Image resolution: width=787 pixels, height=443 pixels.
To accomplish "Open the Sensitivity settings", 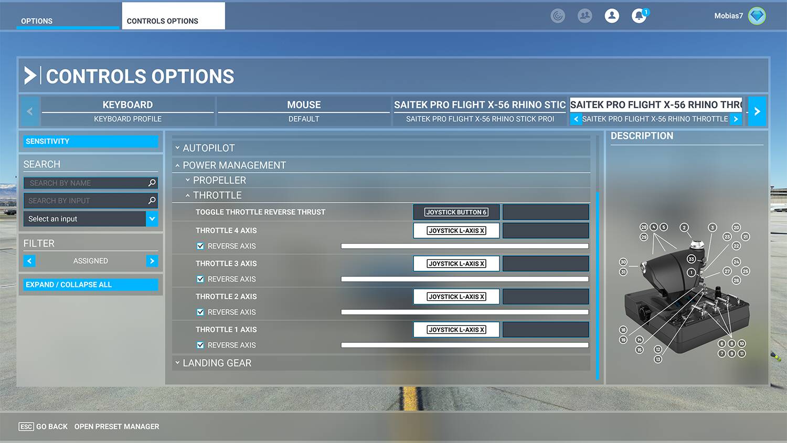I will pos(90,141).
